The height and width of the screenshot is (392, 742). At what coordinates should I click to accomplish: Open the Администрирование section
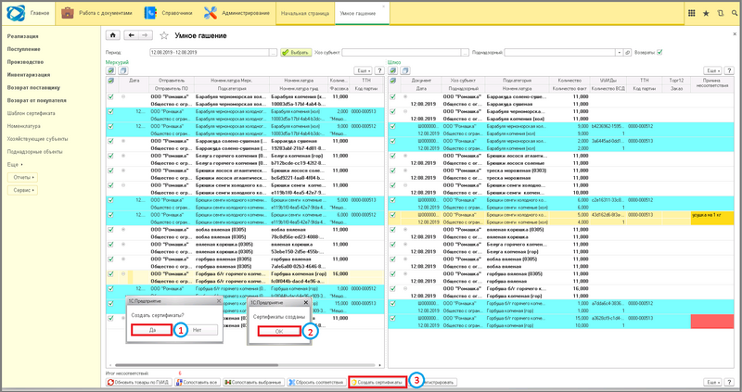(237, 13)
